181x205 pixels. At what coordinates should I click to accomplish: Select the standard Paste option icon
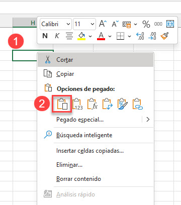[x=62, y=104]
